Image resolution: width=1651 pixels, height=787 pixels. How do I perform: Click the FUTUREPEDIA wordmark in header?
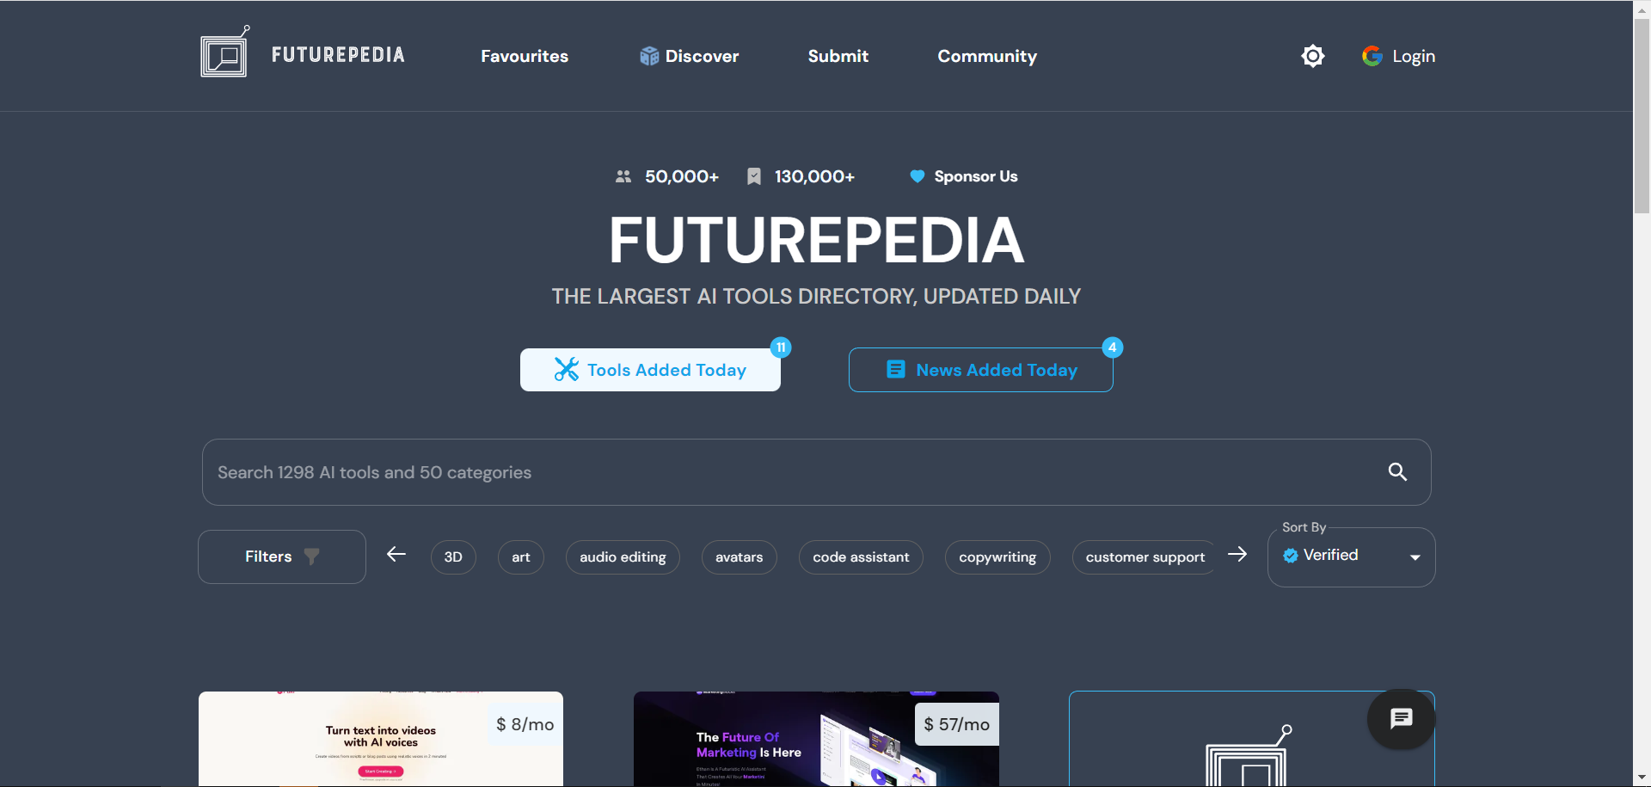[x=338, y=55]
